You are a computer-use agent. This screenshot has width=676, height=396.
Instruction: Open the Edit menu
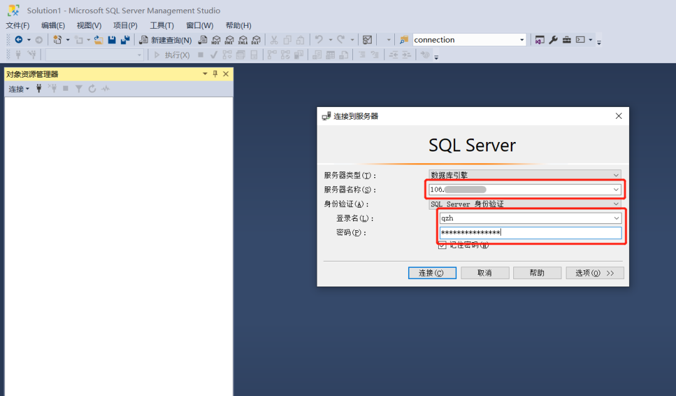point(53,26)
